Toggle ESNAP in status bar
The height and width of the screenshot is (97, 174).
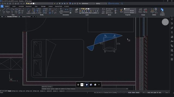pos(133,93)
